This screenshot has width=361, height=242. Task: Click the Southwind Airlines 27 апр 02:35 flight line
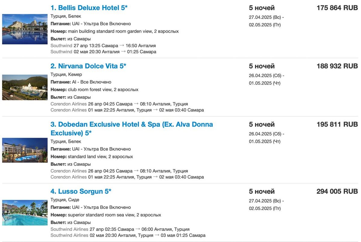click(120, 229)
